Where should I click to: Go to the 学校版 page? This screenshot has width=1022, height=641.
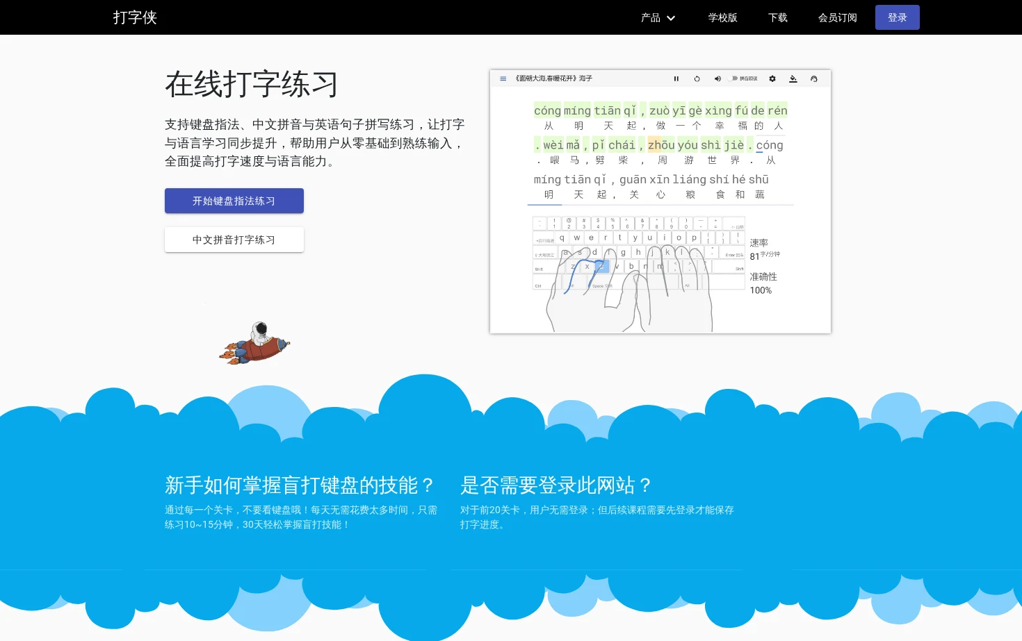click(x=723, y=17)
